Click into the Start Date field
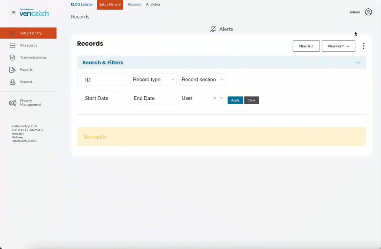 click(104, 98)
